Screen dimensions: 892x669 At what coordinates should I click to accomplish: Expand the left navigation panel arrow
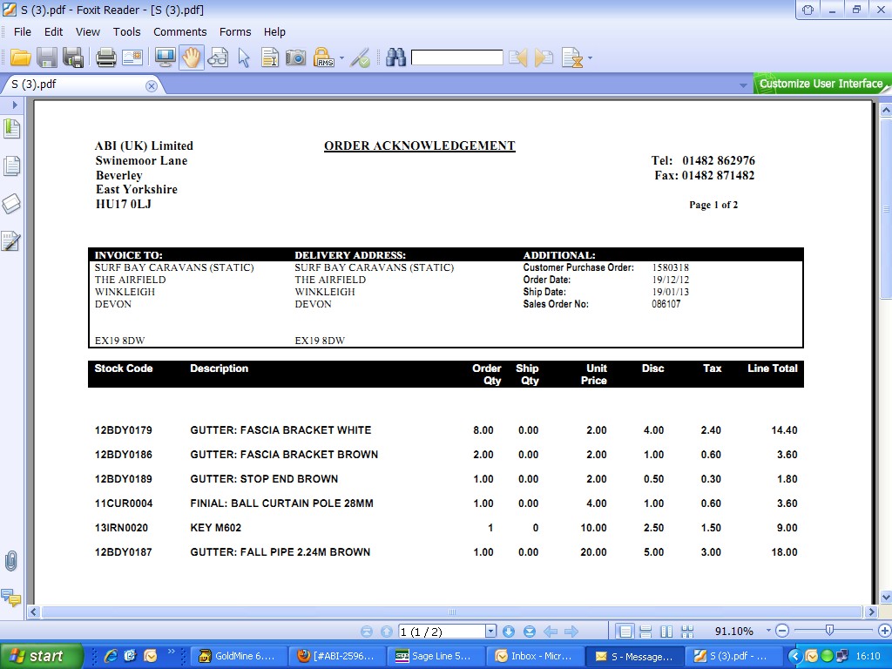(x=15, y=105)
